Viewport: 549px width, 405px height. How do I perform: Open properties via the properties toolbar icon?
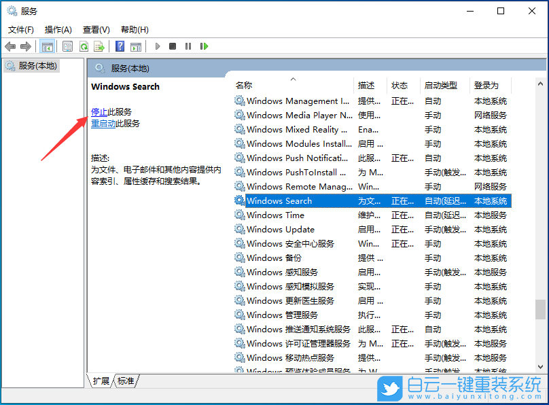(67, 46)
